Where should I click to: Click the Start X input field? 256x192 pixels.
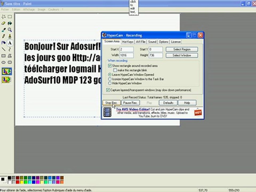126,49
